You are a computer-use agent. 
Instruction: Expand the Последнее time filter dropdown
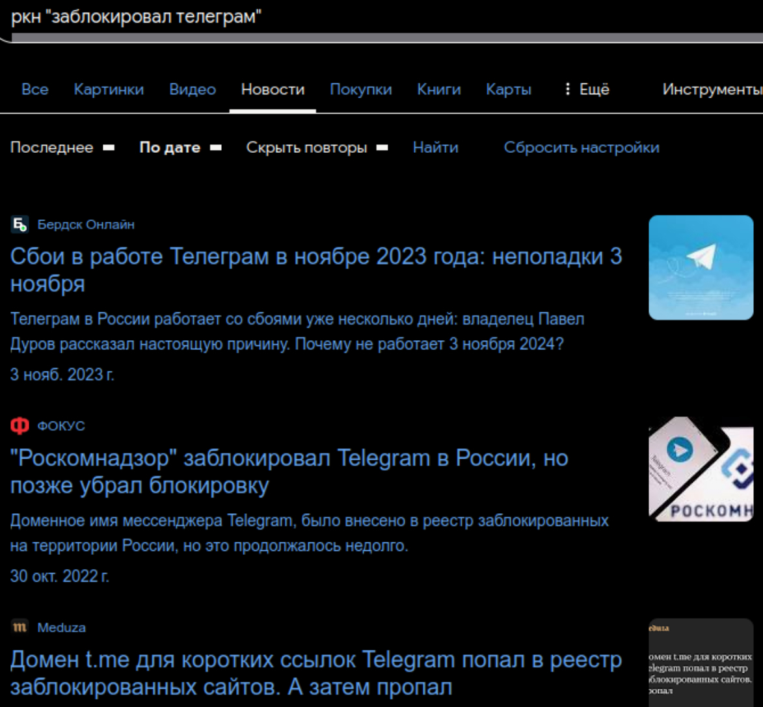point(63,148)
